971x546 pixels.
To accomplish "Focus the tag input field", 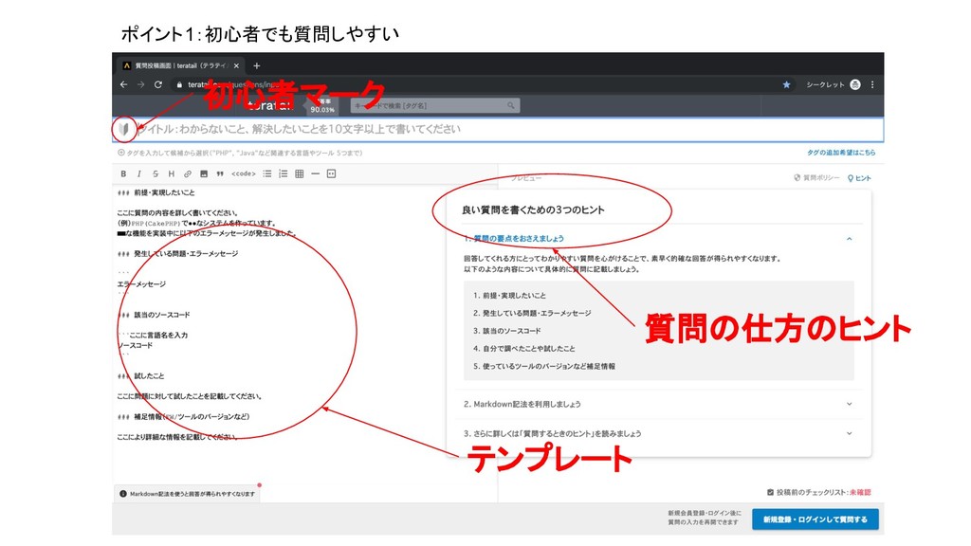I will [x=240, y=153].
